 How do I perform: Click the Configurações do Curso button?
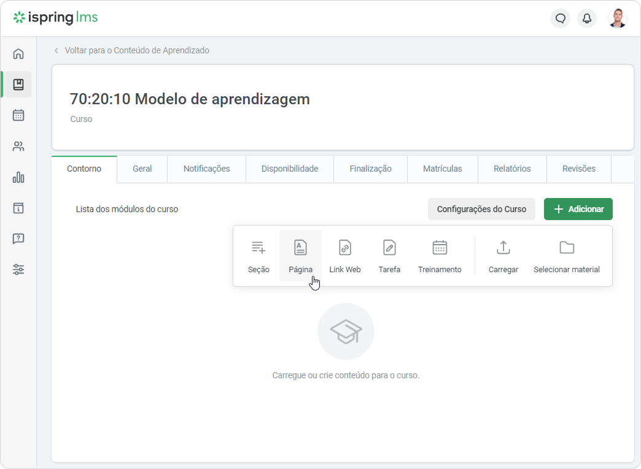pyautogui.click(x=481, y=209)
